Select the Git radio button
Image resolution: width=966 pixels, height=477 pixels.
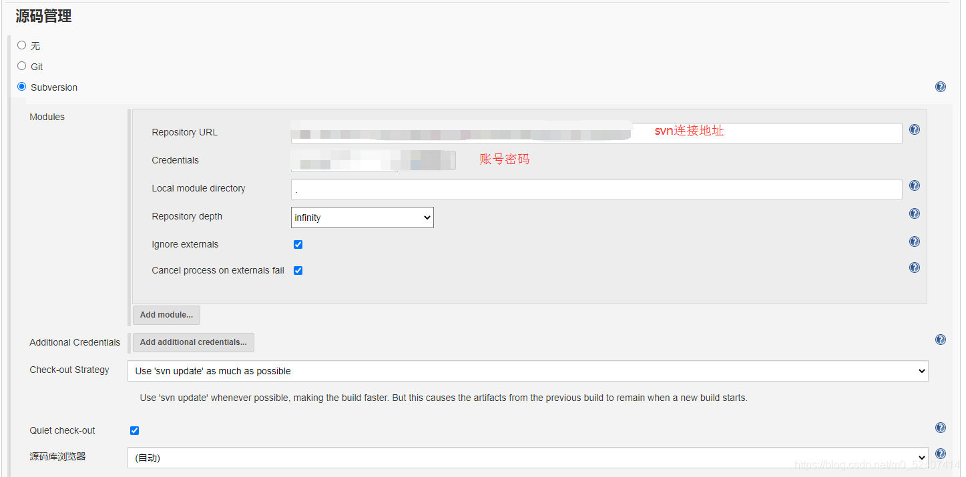[x=22, y=66]
